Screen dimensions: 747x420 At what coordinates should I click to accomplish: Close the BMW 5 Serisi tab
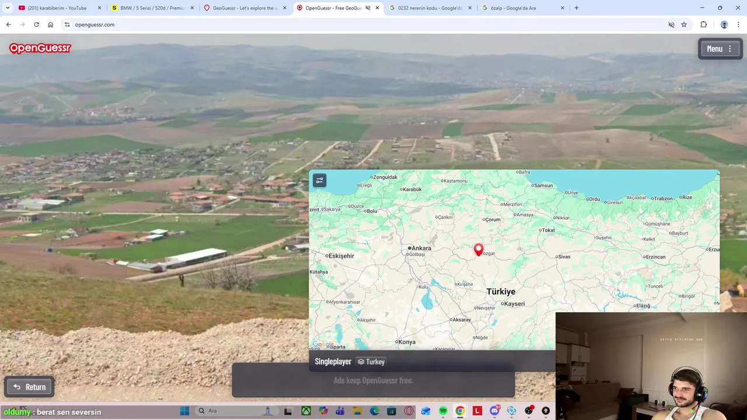tap(192, 8)
